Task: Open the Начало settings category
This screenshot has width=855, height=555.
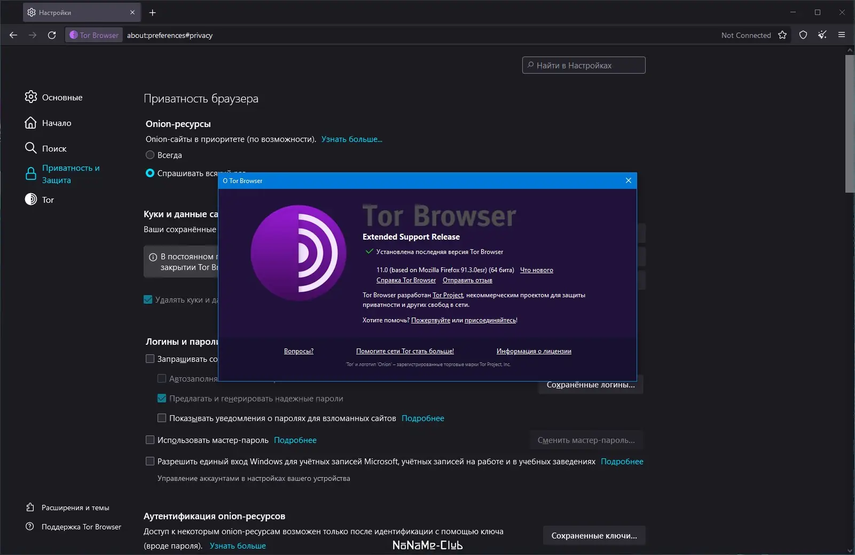Action: (48, 123)
